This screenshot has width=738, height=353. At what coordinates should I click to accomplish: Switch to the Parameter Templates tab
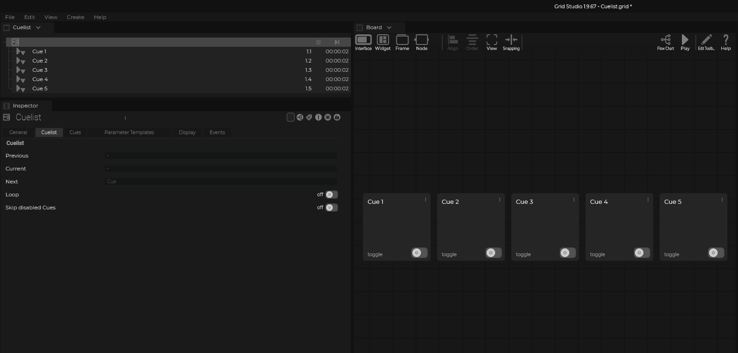tap(129, 132)
